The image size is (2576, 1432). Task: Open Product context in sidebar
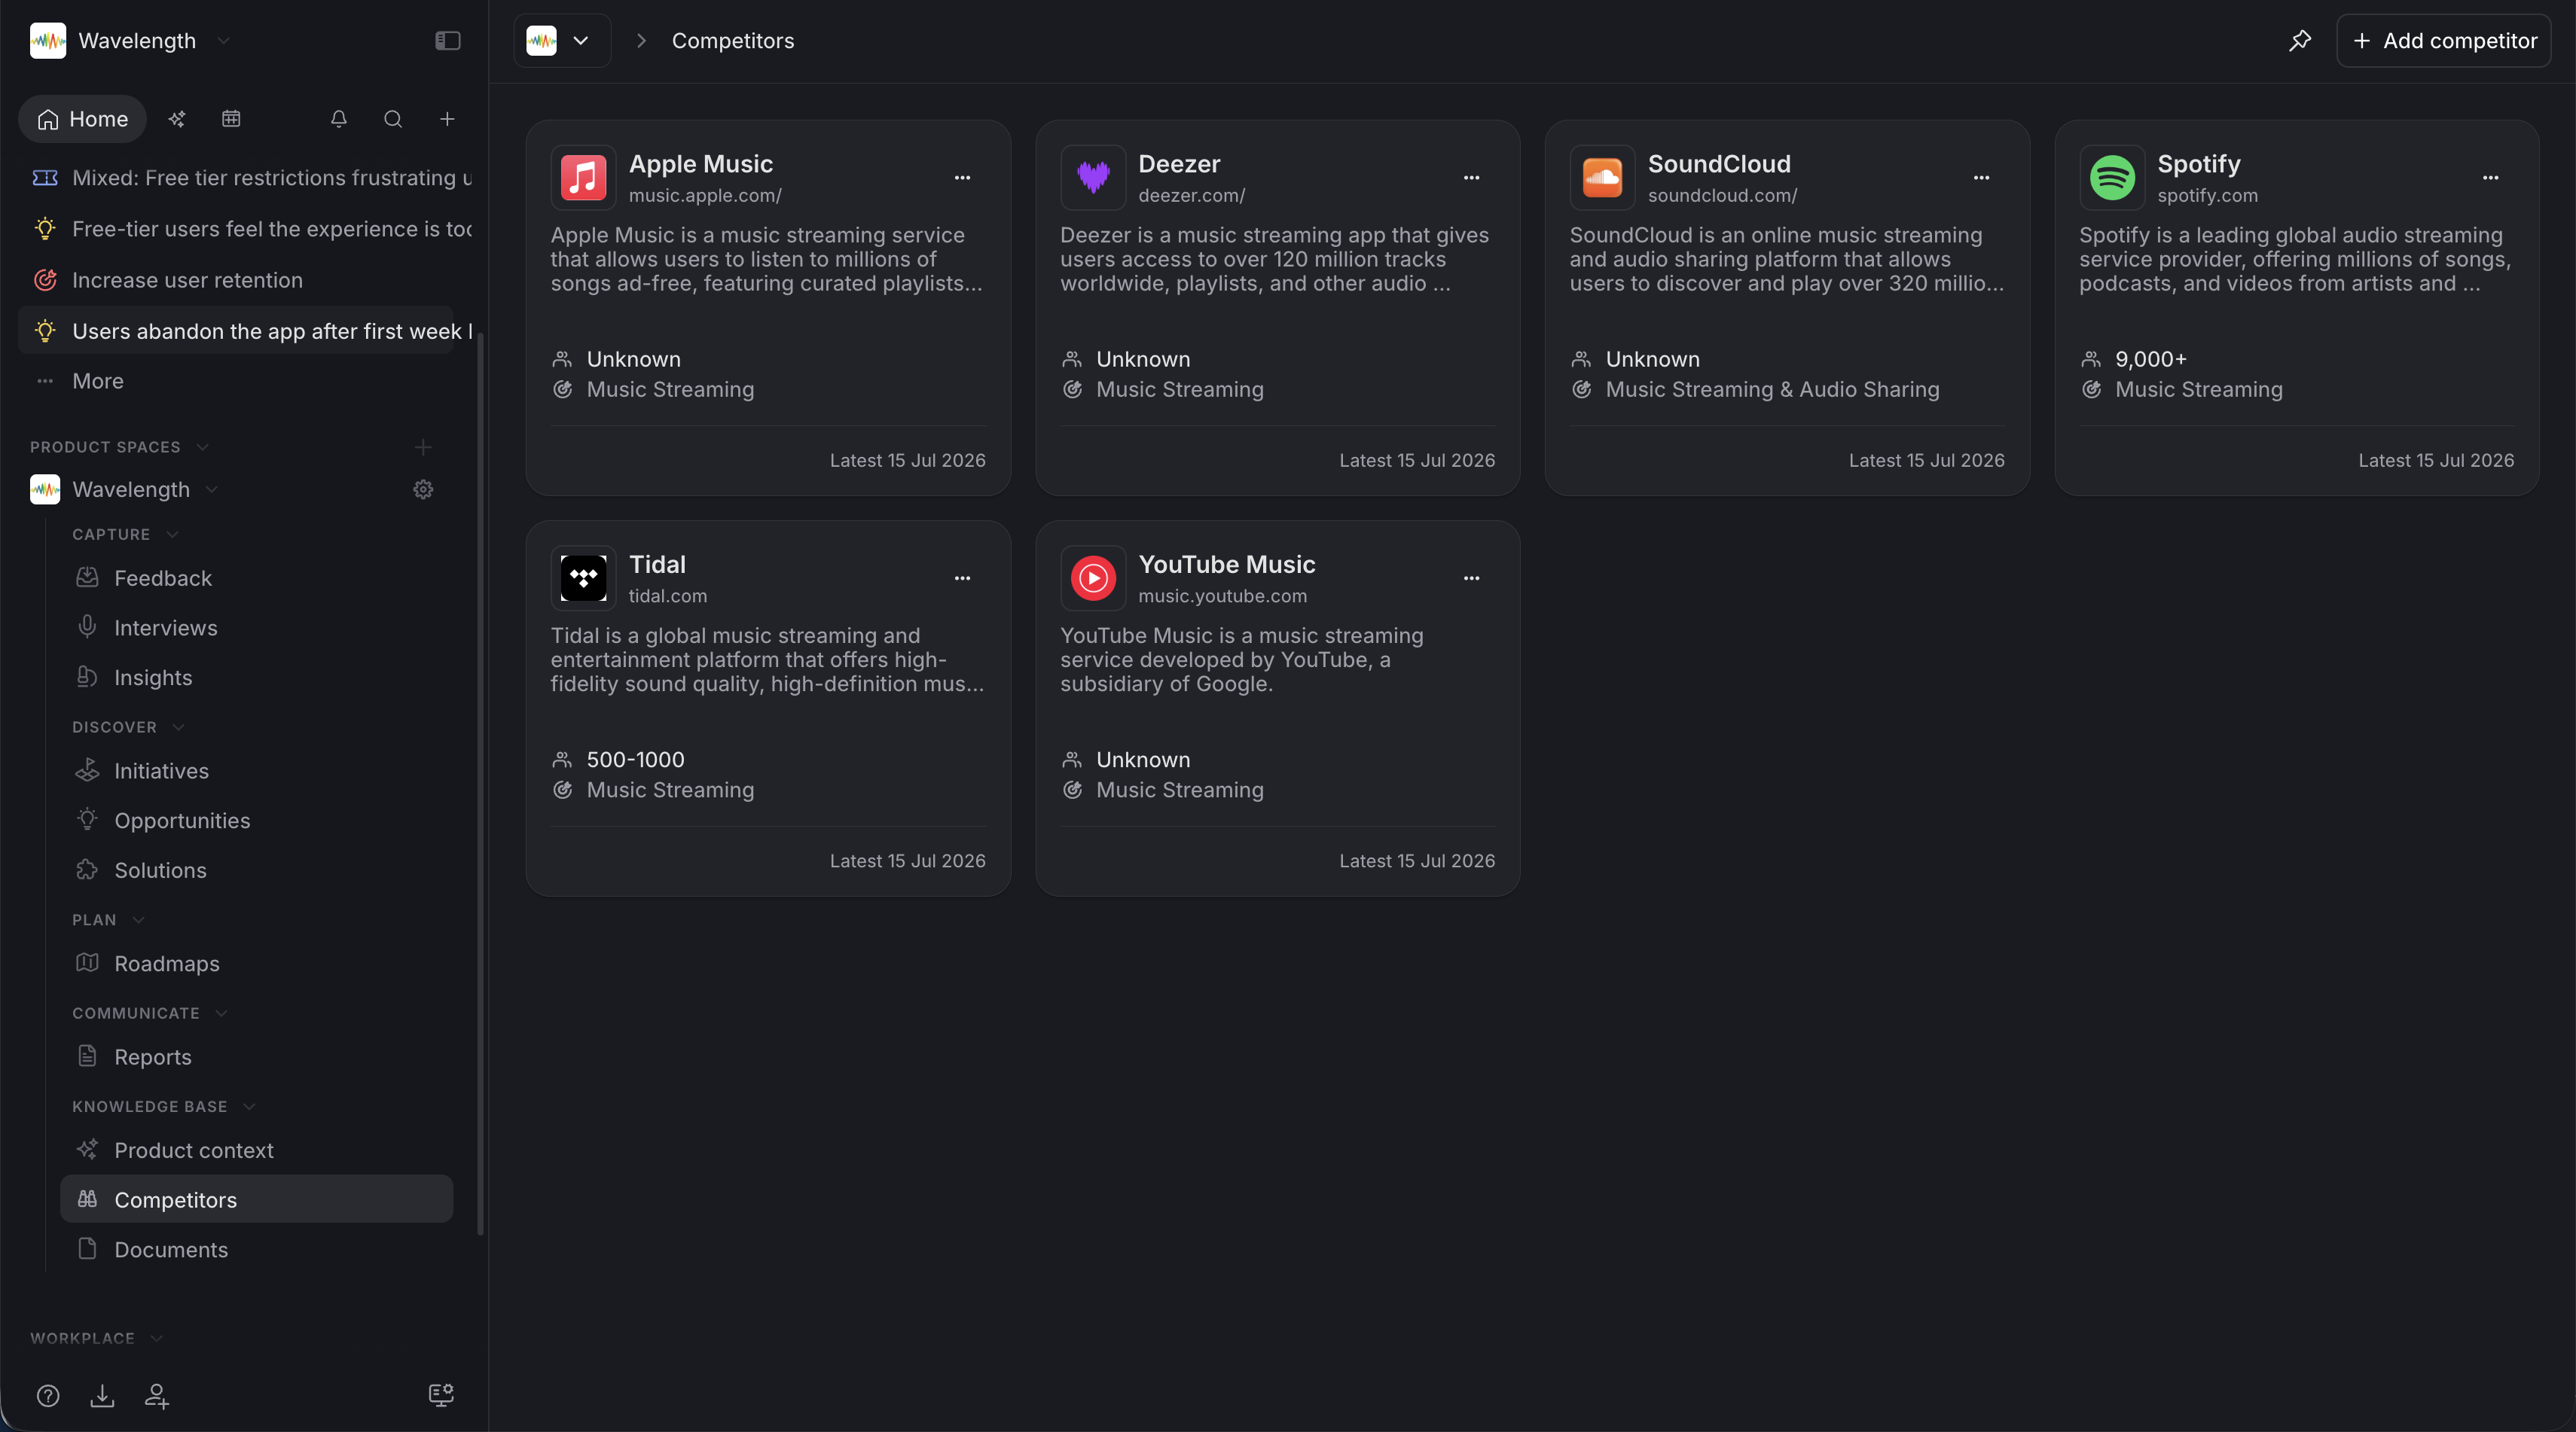coord(256,1151)
